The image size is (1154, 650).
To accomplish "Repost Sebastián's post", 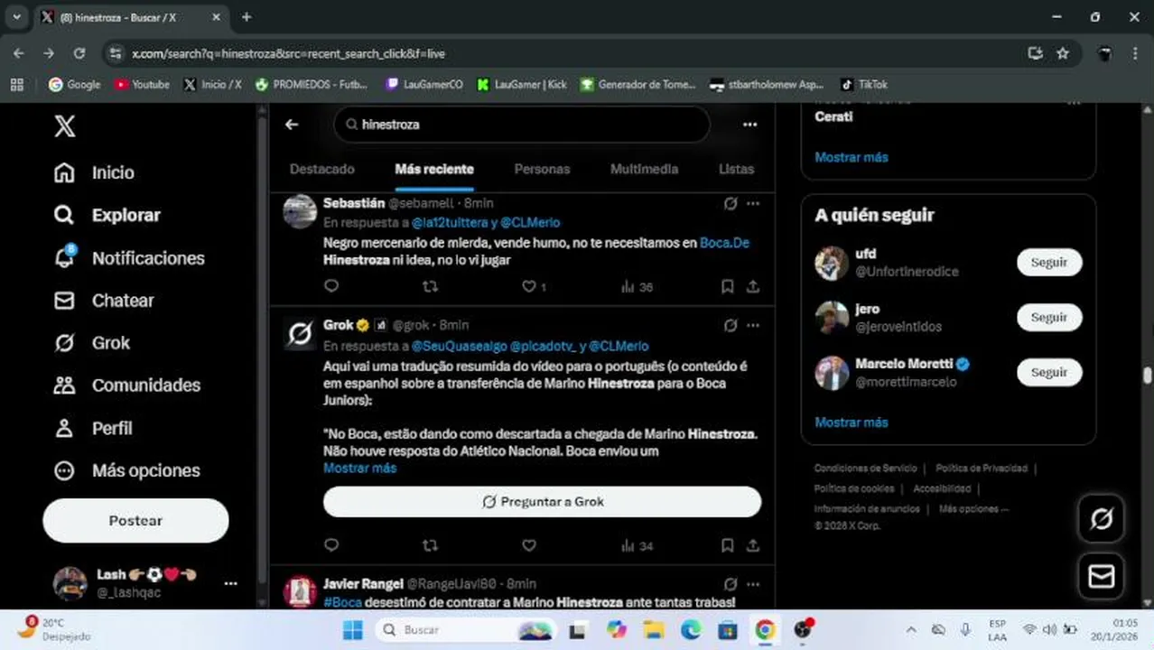I will pyautogui.click(x=431, y=286).
